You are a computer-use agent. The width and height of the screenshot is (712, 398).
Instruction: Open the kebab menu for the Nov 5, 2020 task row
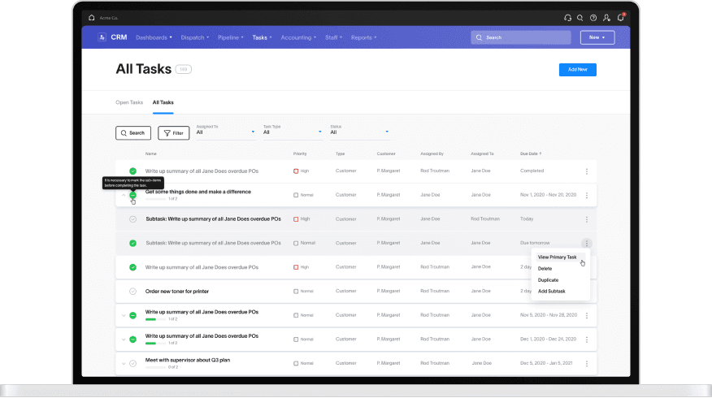pyautogui.click(x=587, y=315)
